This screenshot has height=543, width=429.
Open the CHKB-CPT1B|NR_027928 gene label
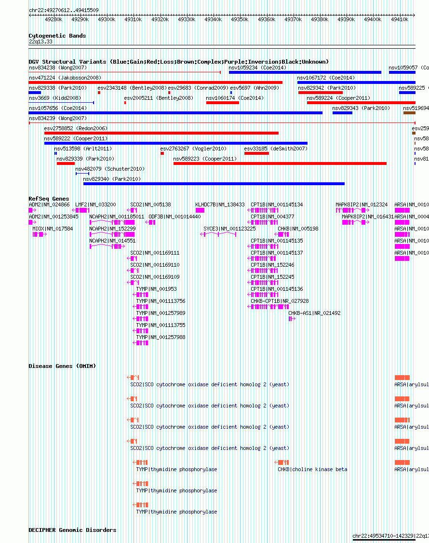click(x=280, y=301)
